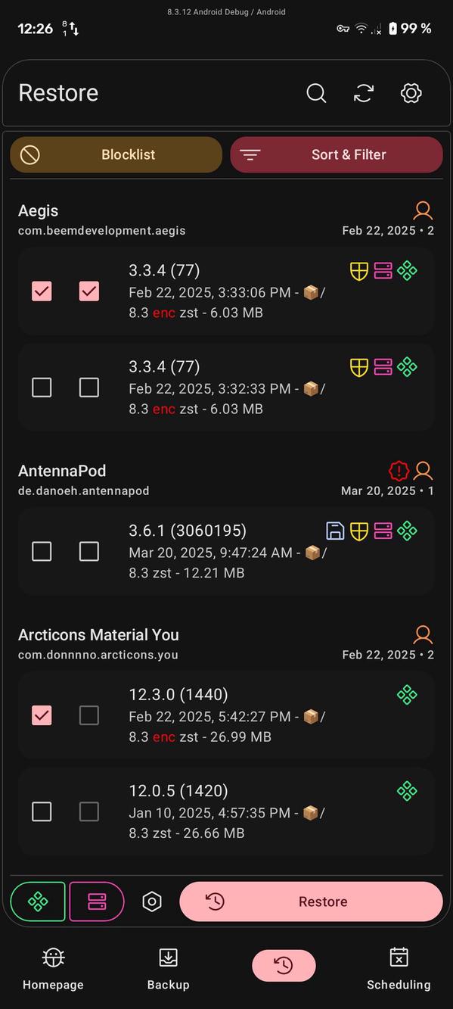Open the Scheduling tab
Viewport: 453px width, 1009px height.
(399, 969)
